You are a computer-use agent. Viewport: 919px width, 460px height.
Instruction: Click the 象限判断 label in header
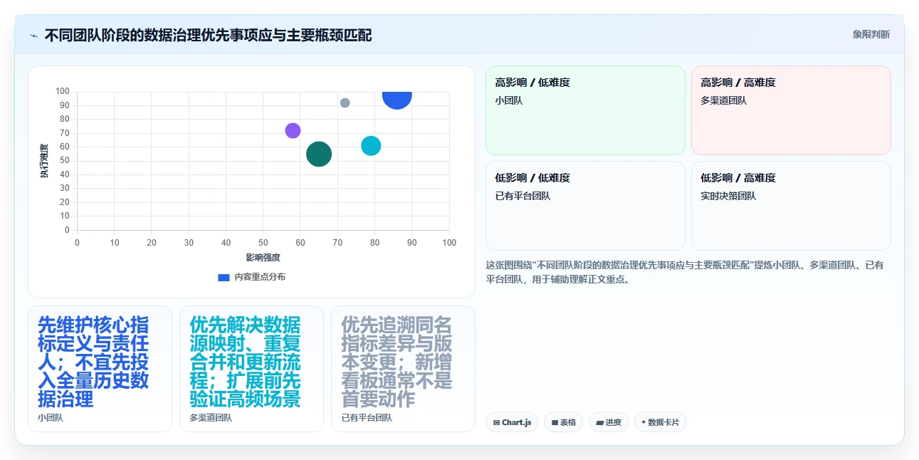tap(871, 34)
